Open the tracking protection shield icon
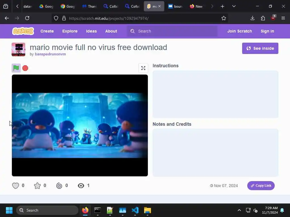The width and height of the screenshot is (290, 217). [x=56, y=18]
